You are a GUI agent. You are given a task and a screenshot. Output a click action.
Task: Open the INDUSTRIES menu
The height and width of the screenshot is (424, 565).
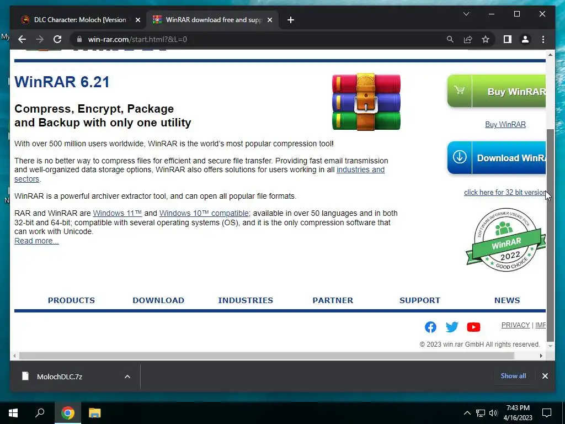coord(246,300)
